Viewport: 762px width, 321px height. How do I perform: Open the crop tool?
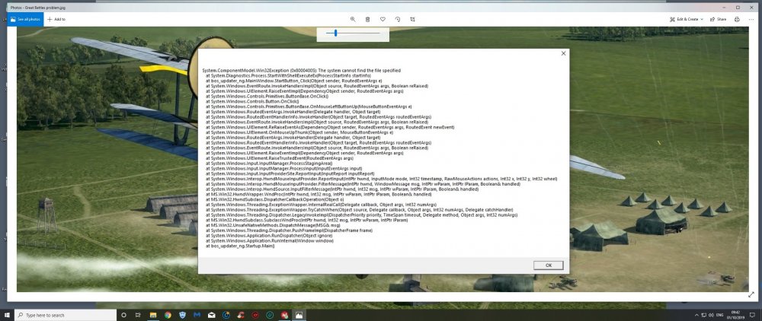412,19
